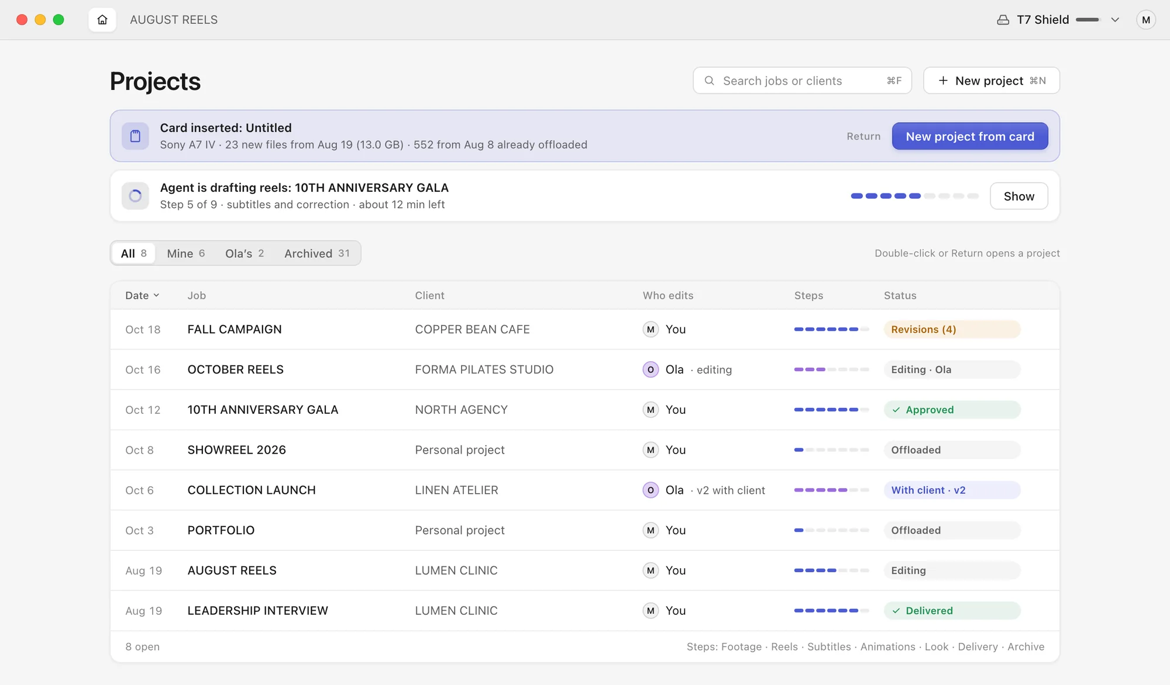Screen dimensions: 1170x685
Task: Click the With client · v2 badge
Action: [x=952, y=490]
